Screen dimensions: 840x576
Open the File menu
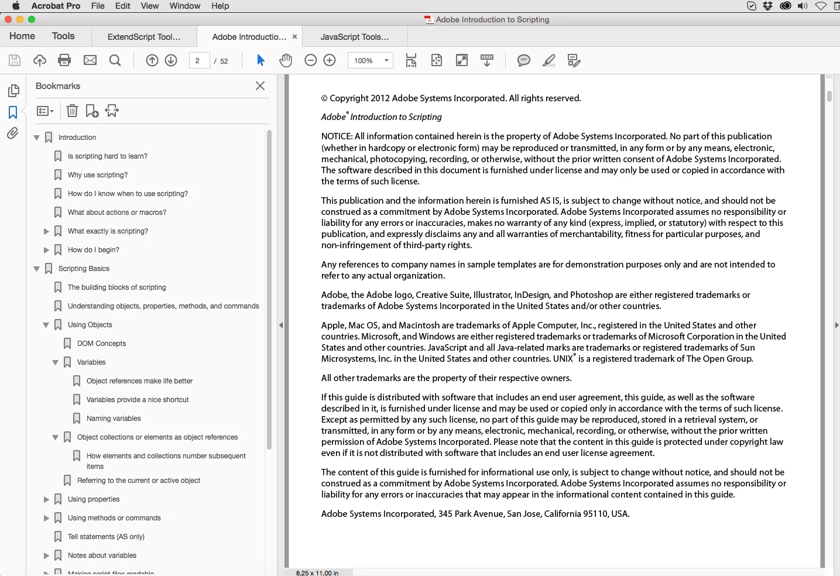(x=98, y=6)
